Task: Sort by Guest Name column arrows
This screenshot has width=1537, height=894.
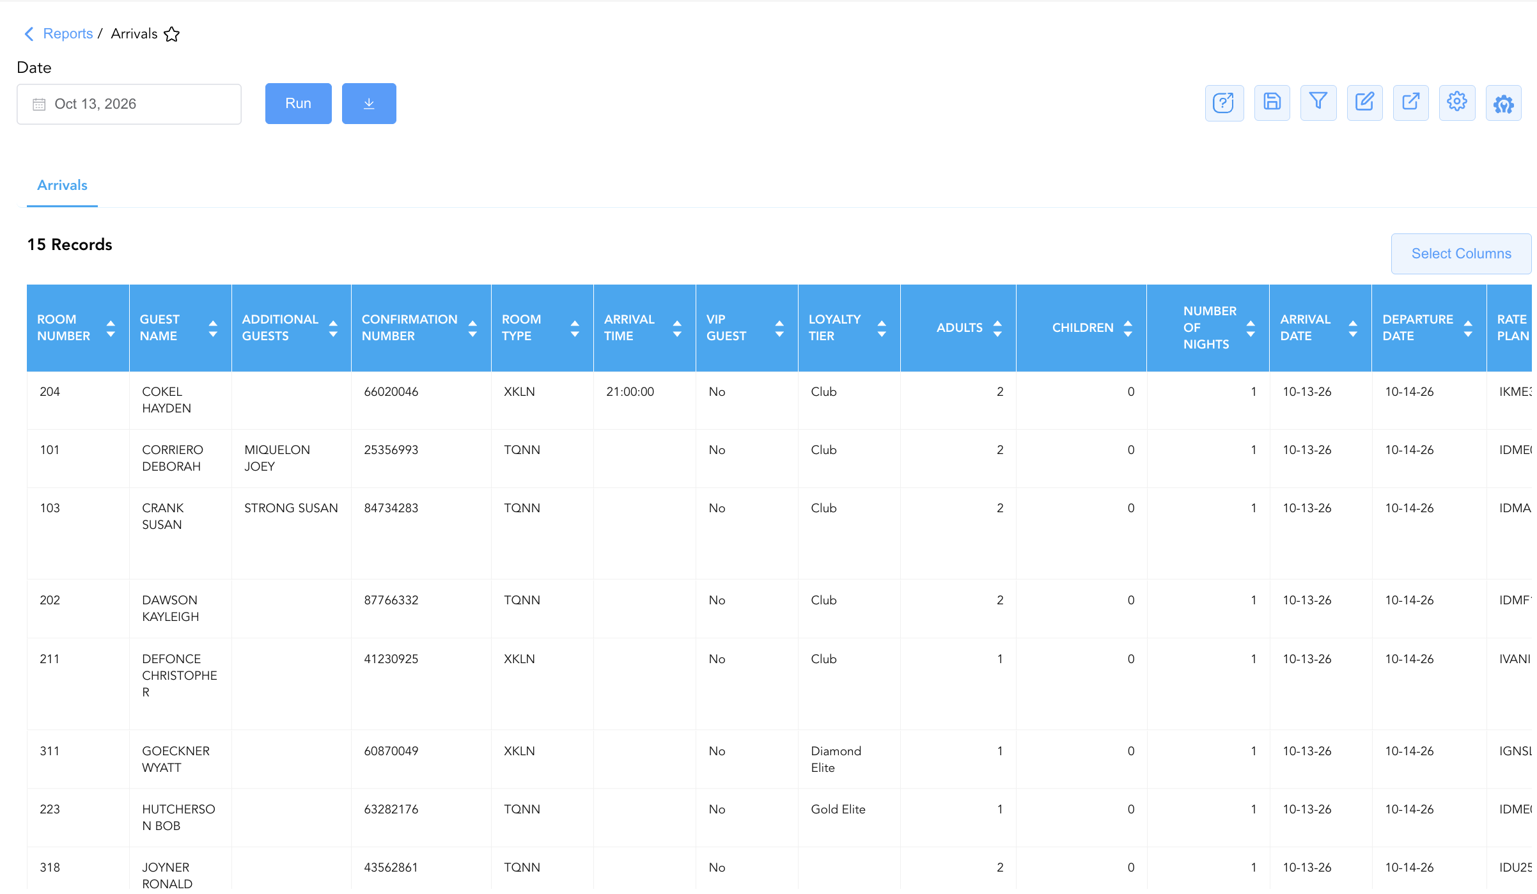Action: (213, 328)
